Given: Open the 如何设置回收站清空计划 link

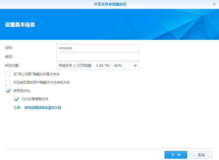Looking at the screenshot, I should coord(43,108).
